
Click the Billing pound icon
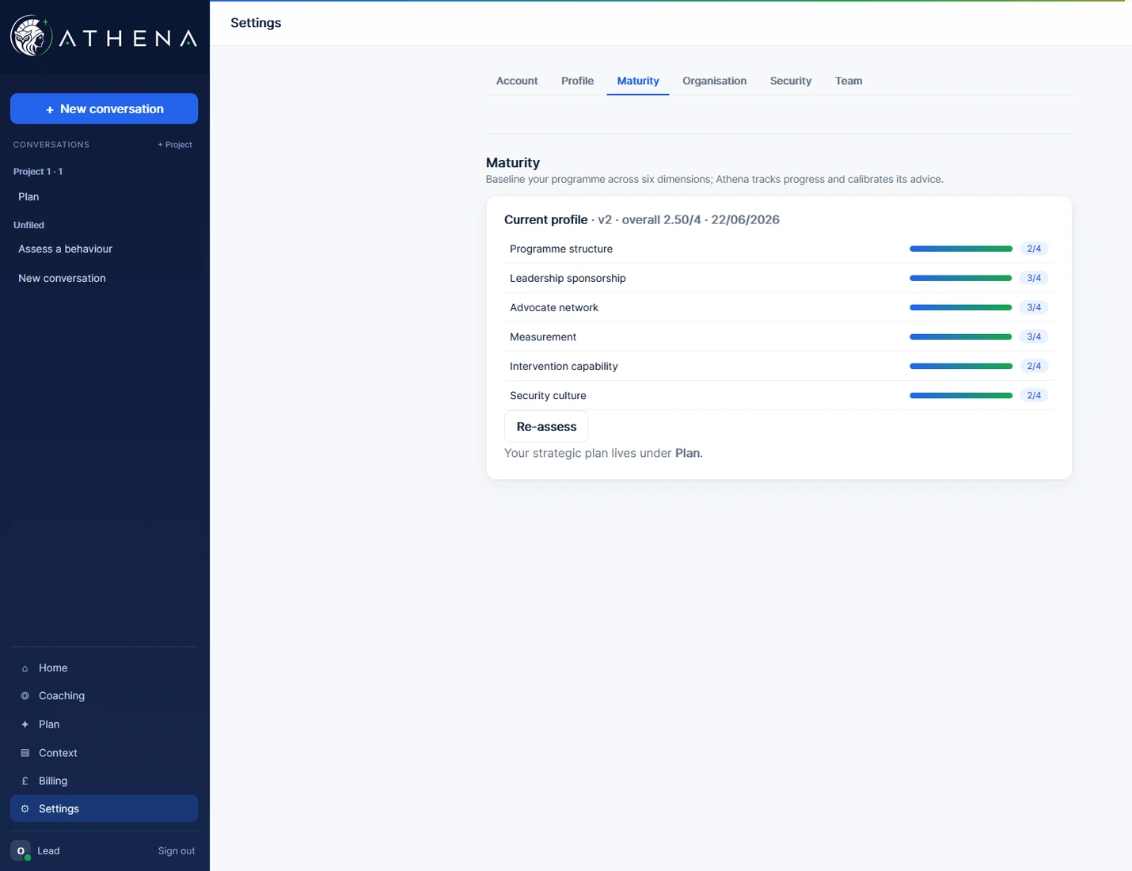25,781
